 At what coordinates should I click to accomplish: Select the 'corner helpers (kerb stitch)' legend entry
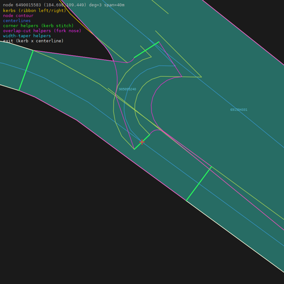coord(38,26)
